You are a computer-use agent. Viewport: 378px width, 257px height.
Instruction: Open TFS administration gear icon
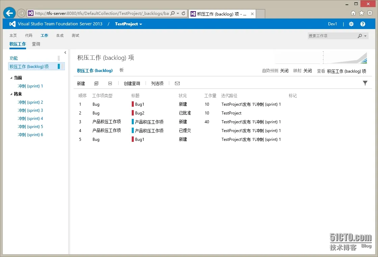coord(351,24)
